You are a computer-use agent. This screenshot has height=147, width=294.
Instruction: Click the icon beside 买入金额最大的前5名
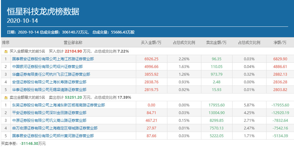(6, 51)
